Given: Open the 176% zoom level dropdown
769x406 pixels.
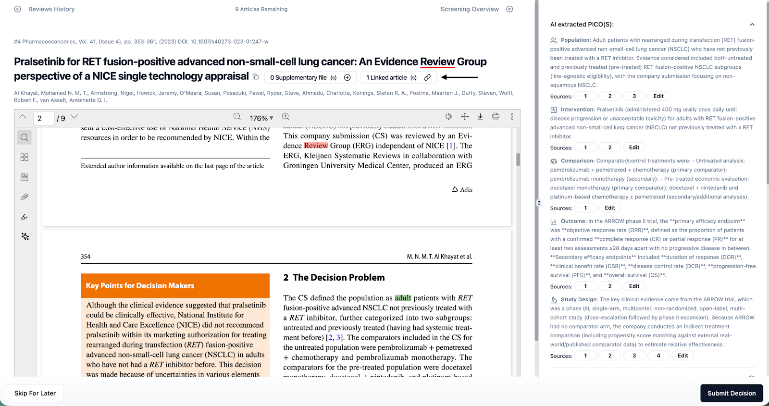Looking at the screenshot, I should click(261, 118).
